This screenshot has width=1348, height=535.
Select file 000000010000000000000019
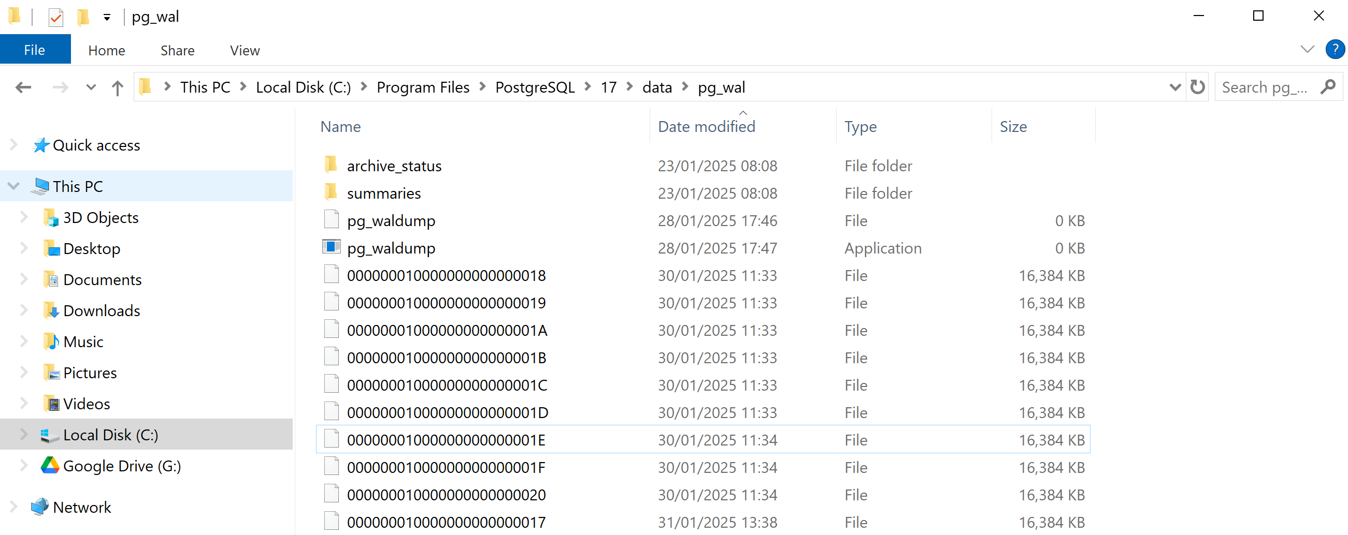tap(446, 303)
